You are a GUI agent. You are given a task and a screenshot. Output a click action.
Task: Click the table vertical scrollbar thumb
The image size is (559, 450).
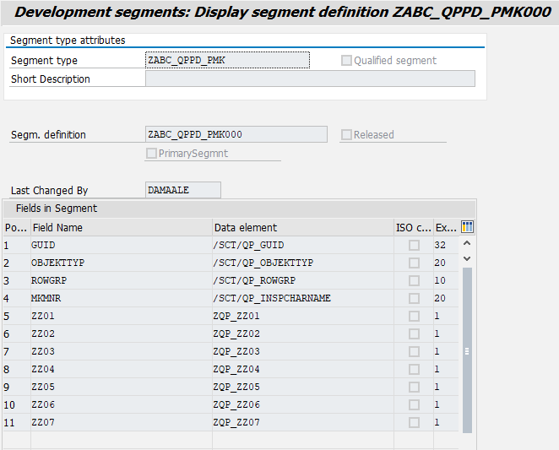pyautogui.click(x=467, y=350)
